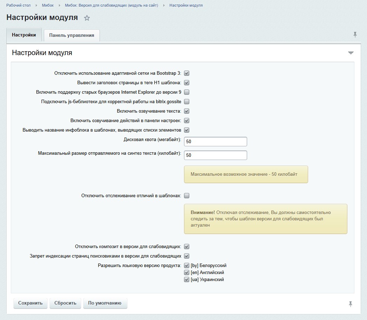
Task: Uncheck the [ua] Украинский language option
Action: click(x=187, y=280)
